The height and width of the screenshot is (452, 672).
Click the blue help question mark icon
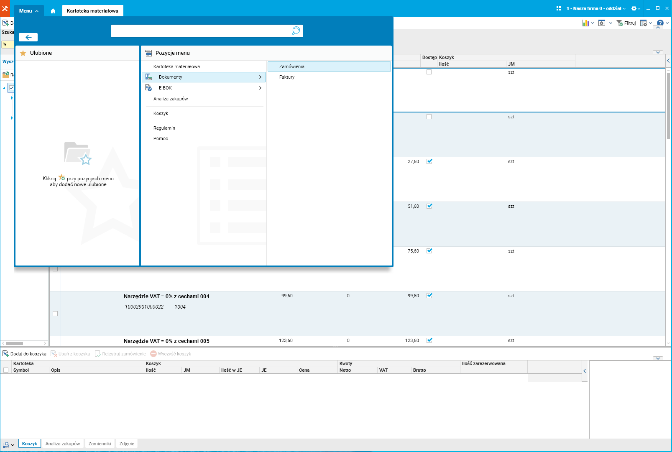tap(660, 23)
